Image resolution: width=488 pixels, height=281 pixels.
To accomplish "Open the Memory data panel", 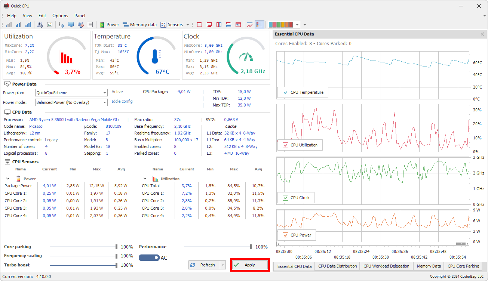I will click(x=139, y=24).
